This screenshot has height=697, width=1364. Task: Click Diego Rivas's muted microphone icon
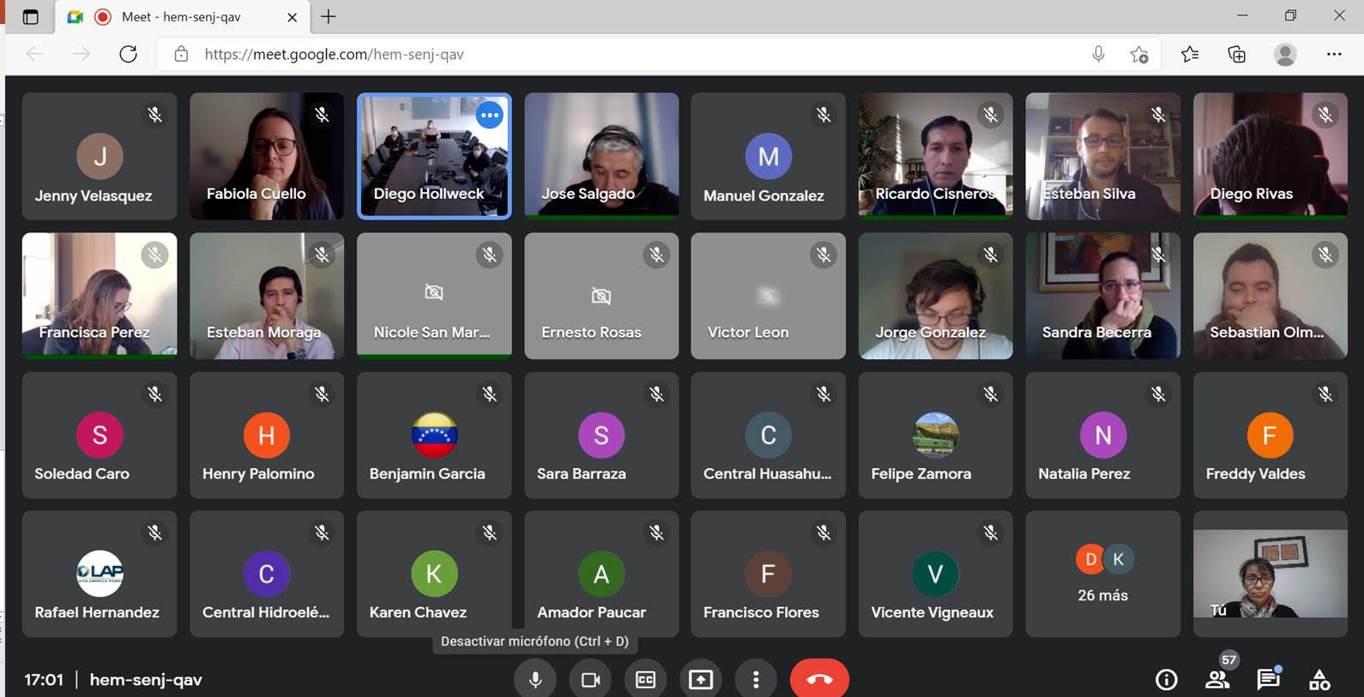coord(1325,115)
